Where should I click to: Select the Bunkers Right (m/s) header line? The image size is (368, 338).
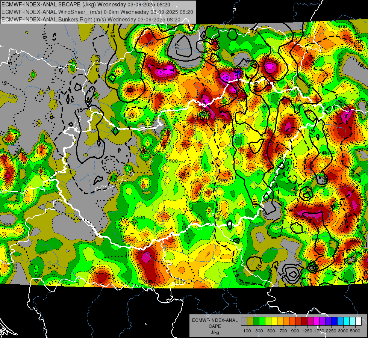(91, 20)
